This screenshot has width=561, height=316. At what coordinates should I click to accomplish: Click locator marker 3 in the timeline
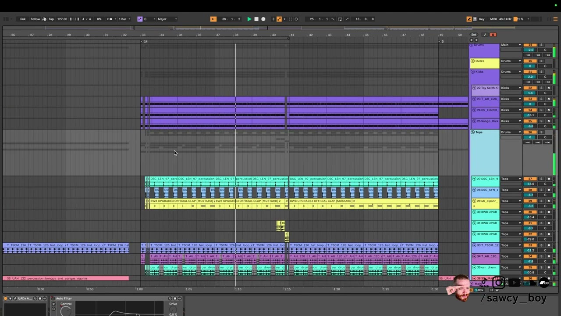pos(442,41)
